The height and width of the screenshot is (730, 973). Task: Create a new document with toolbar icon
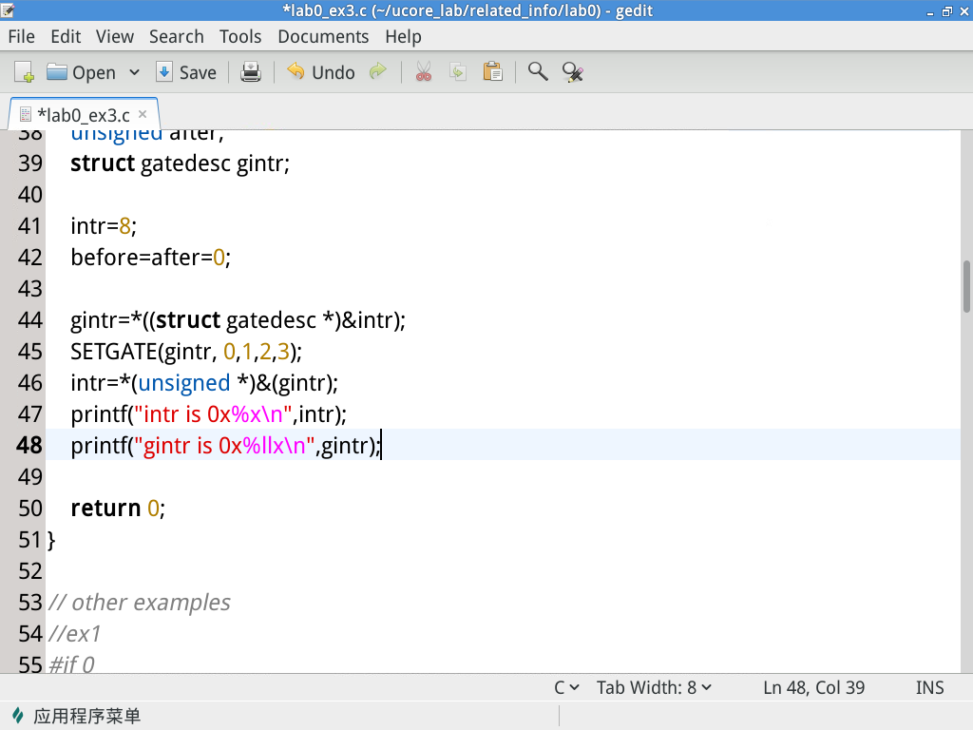(24, 72)
